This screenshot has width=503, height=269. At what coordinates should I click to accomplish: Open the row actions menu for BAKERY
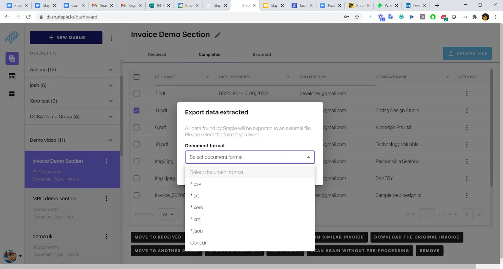pos(467,178)
